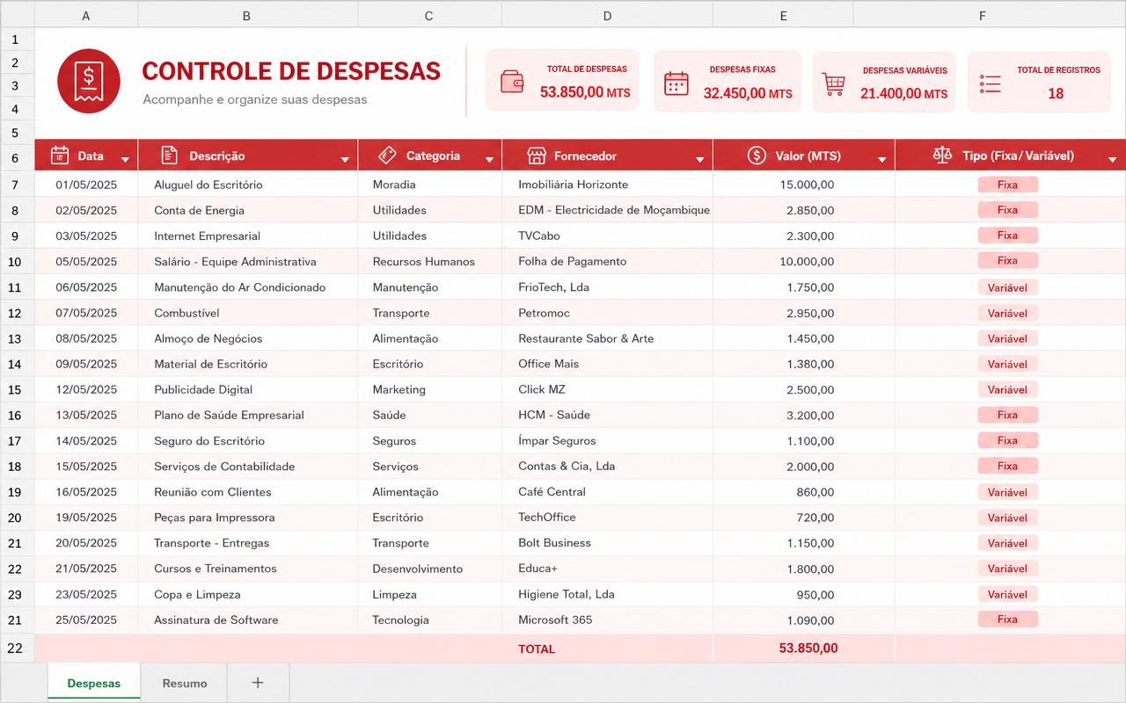The height and width of the screenshot is (703, 1126).
Task: Select column C header
Action: tap(429, 16)
